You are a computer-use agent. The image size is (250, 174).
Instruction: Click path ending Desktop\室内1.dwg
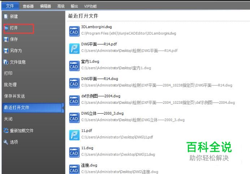coord(116,68)
